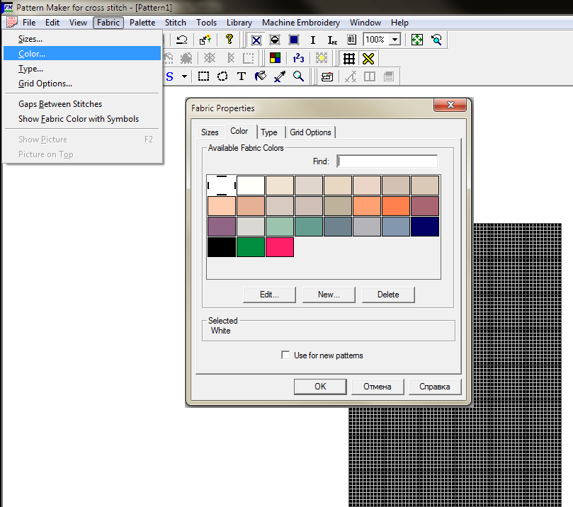Click the four-color palette icon
The height and width of the screenshot is (507, 573).
(x=275, y=58)
